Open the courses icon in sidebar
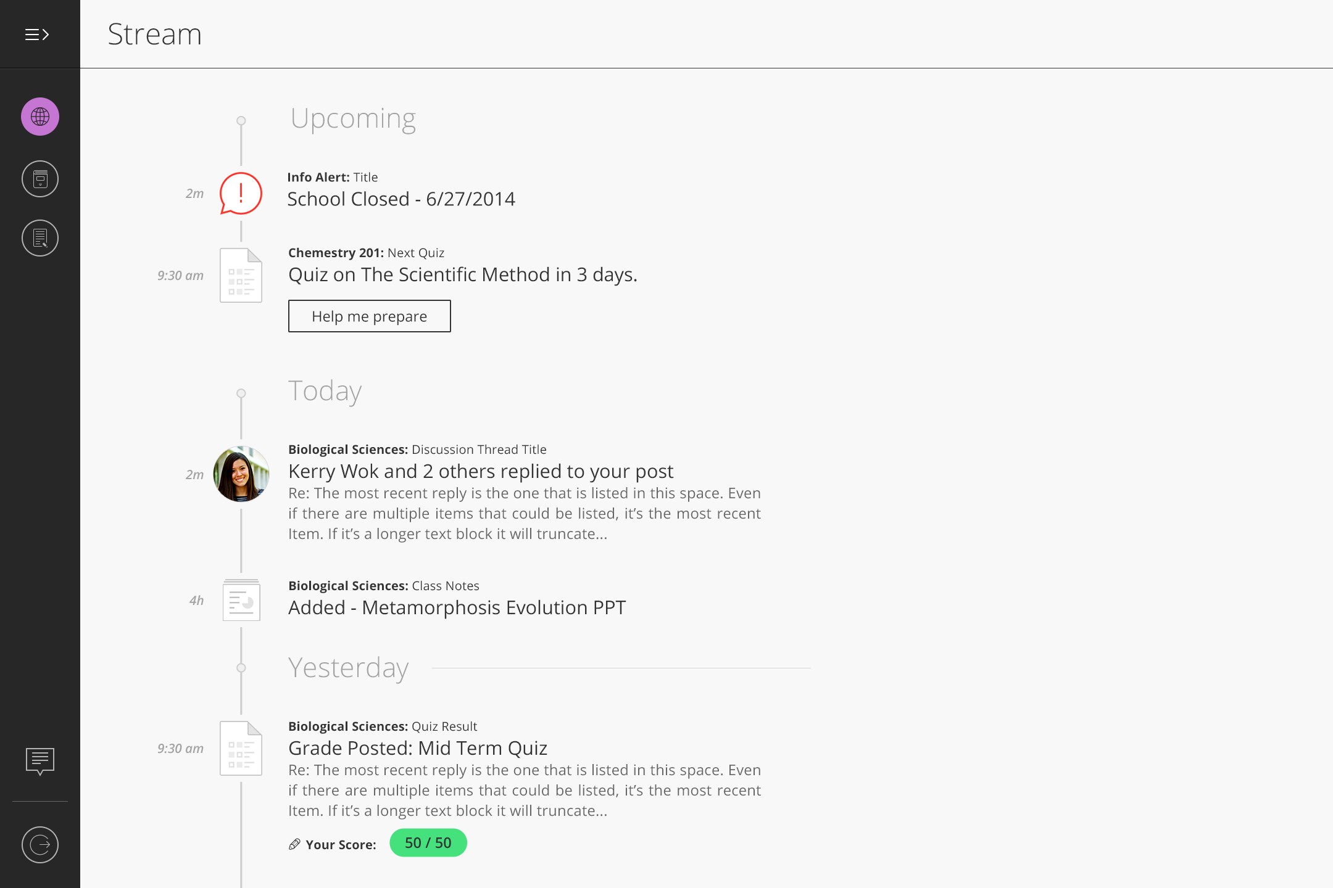The width and height of the screenshot is (1333, 888). click(x=40, y=179)
